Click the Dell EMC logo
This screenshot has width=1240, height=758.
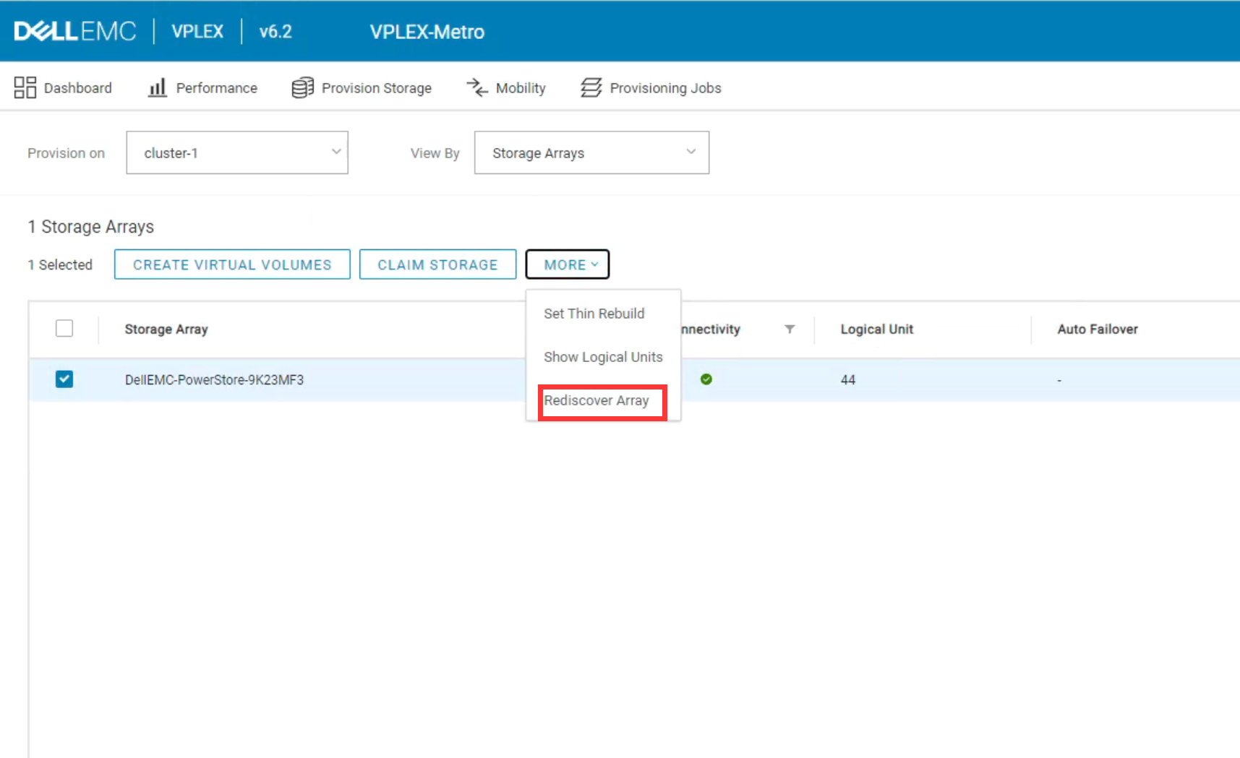(x=74, y=31)
